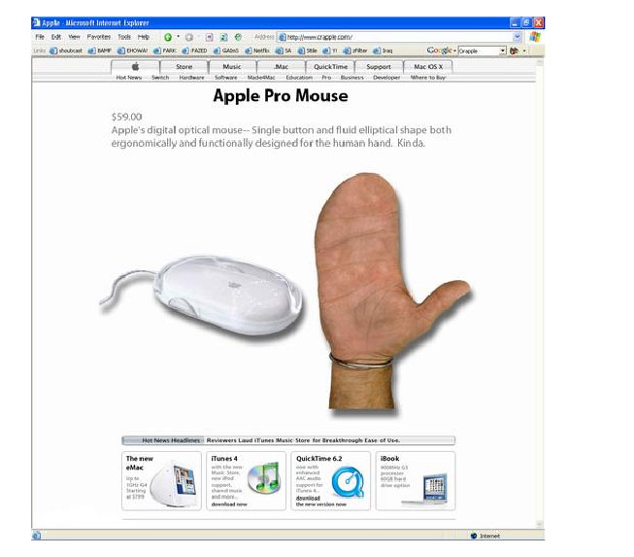This screenshot has height=557, width=634.
Task: Click the Reviewers Laud iTunes Music Store headline
Action: click(x=303, y=440)
